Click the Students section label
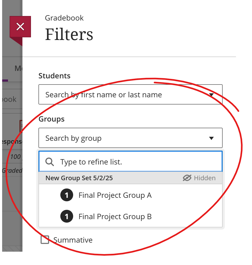The image size is (252, 265). coord(54,76)
